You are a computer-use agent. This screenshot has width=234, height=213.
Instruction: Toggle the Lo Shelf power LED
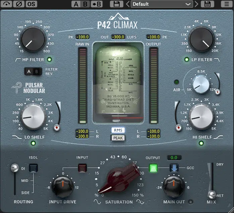pos(33,144)
